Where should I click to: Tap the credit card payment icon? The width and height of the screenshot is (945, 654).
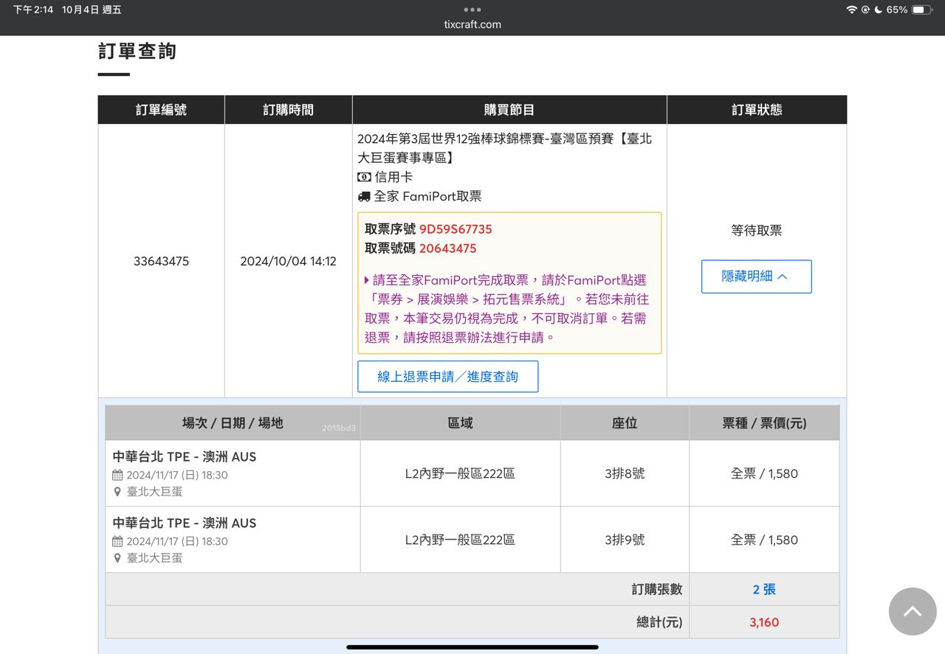(364, 178)
